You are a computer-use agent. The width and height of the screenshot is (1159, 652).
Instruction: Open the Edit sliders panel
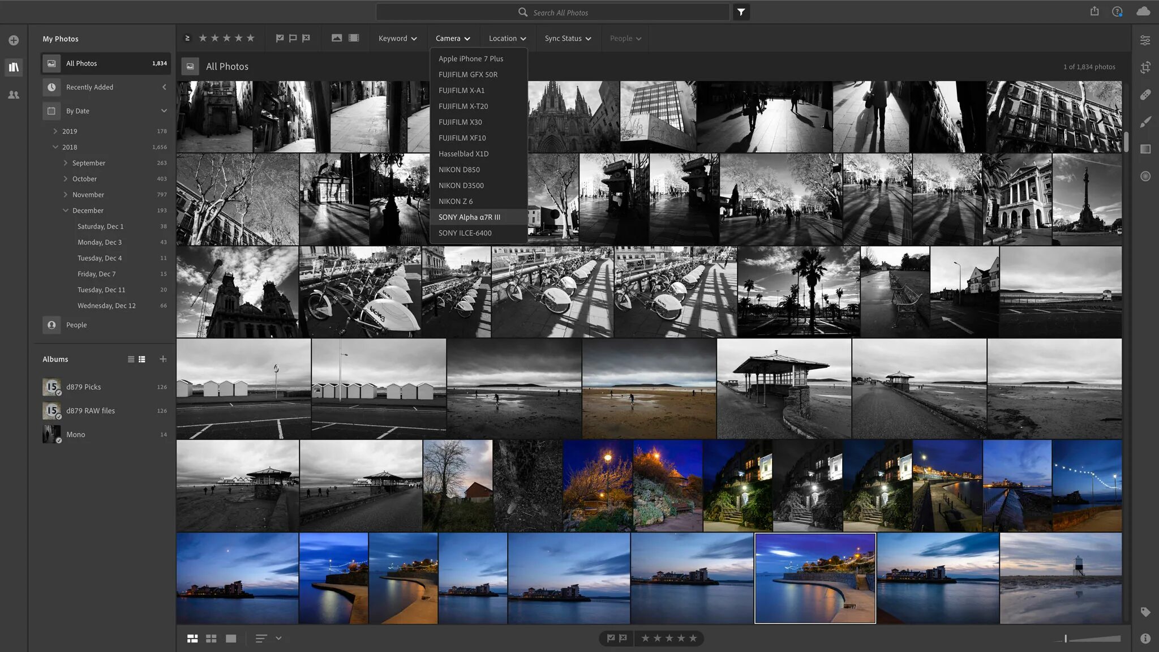(x=1145, y=40)
